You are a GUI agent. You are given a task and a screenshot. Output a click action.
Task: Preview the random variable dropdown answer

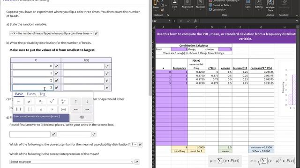pos(96,34)
